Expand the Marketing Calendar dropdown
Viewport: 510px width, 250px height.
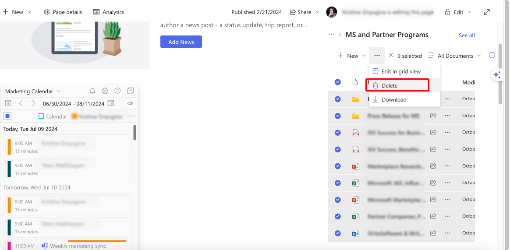pyautogui.click(x=59, y=91)
